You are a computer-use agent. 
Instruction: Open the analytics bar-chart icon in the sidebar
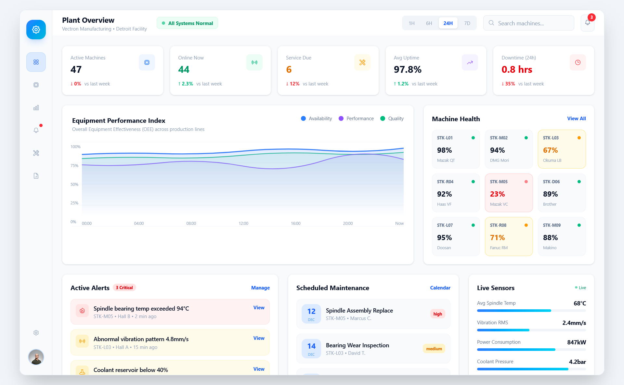[36, 108]
